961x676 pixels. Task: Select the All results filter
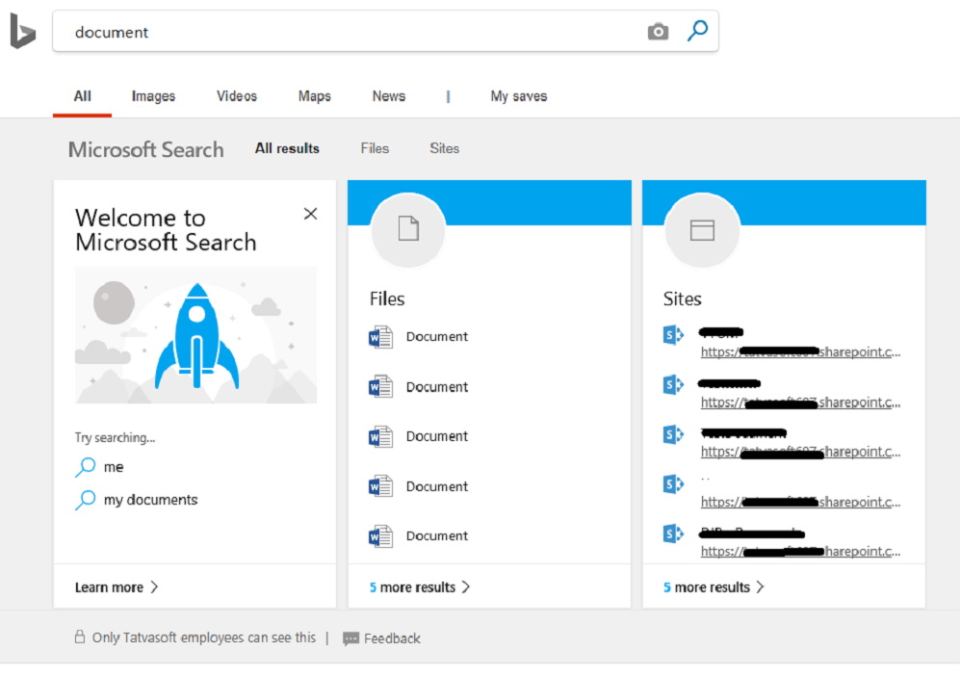[x=287, y=148]
